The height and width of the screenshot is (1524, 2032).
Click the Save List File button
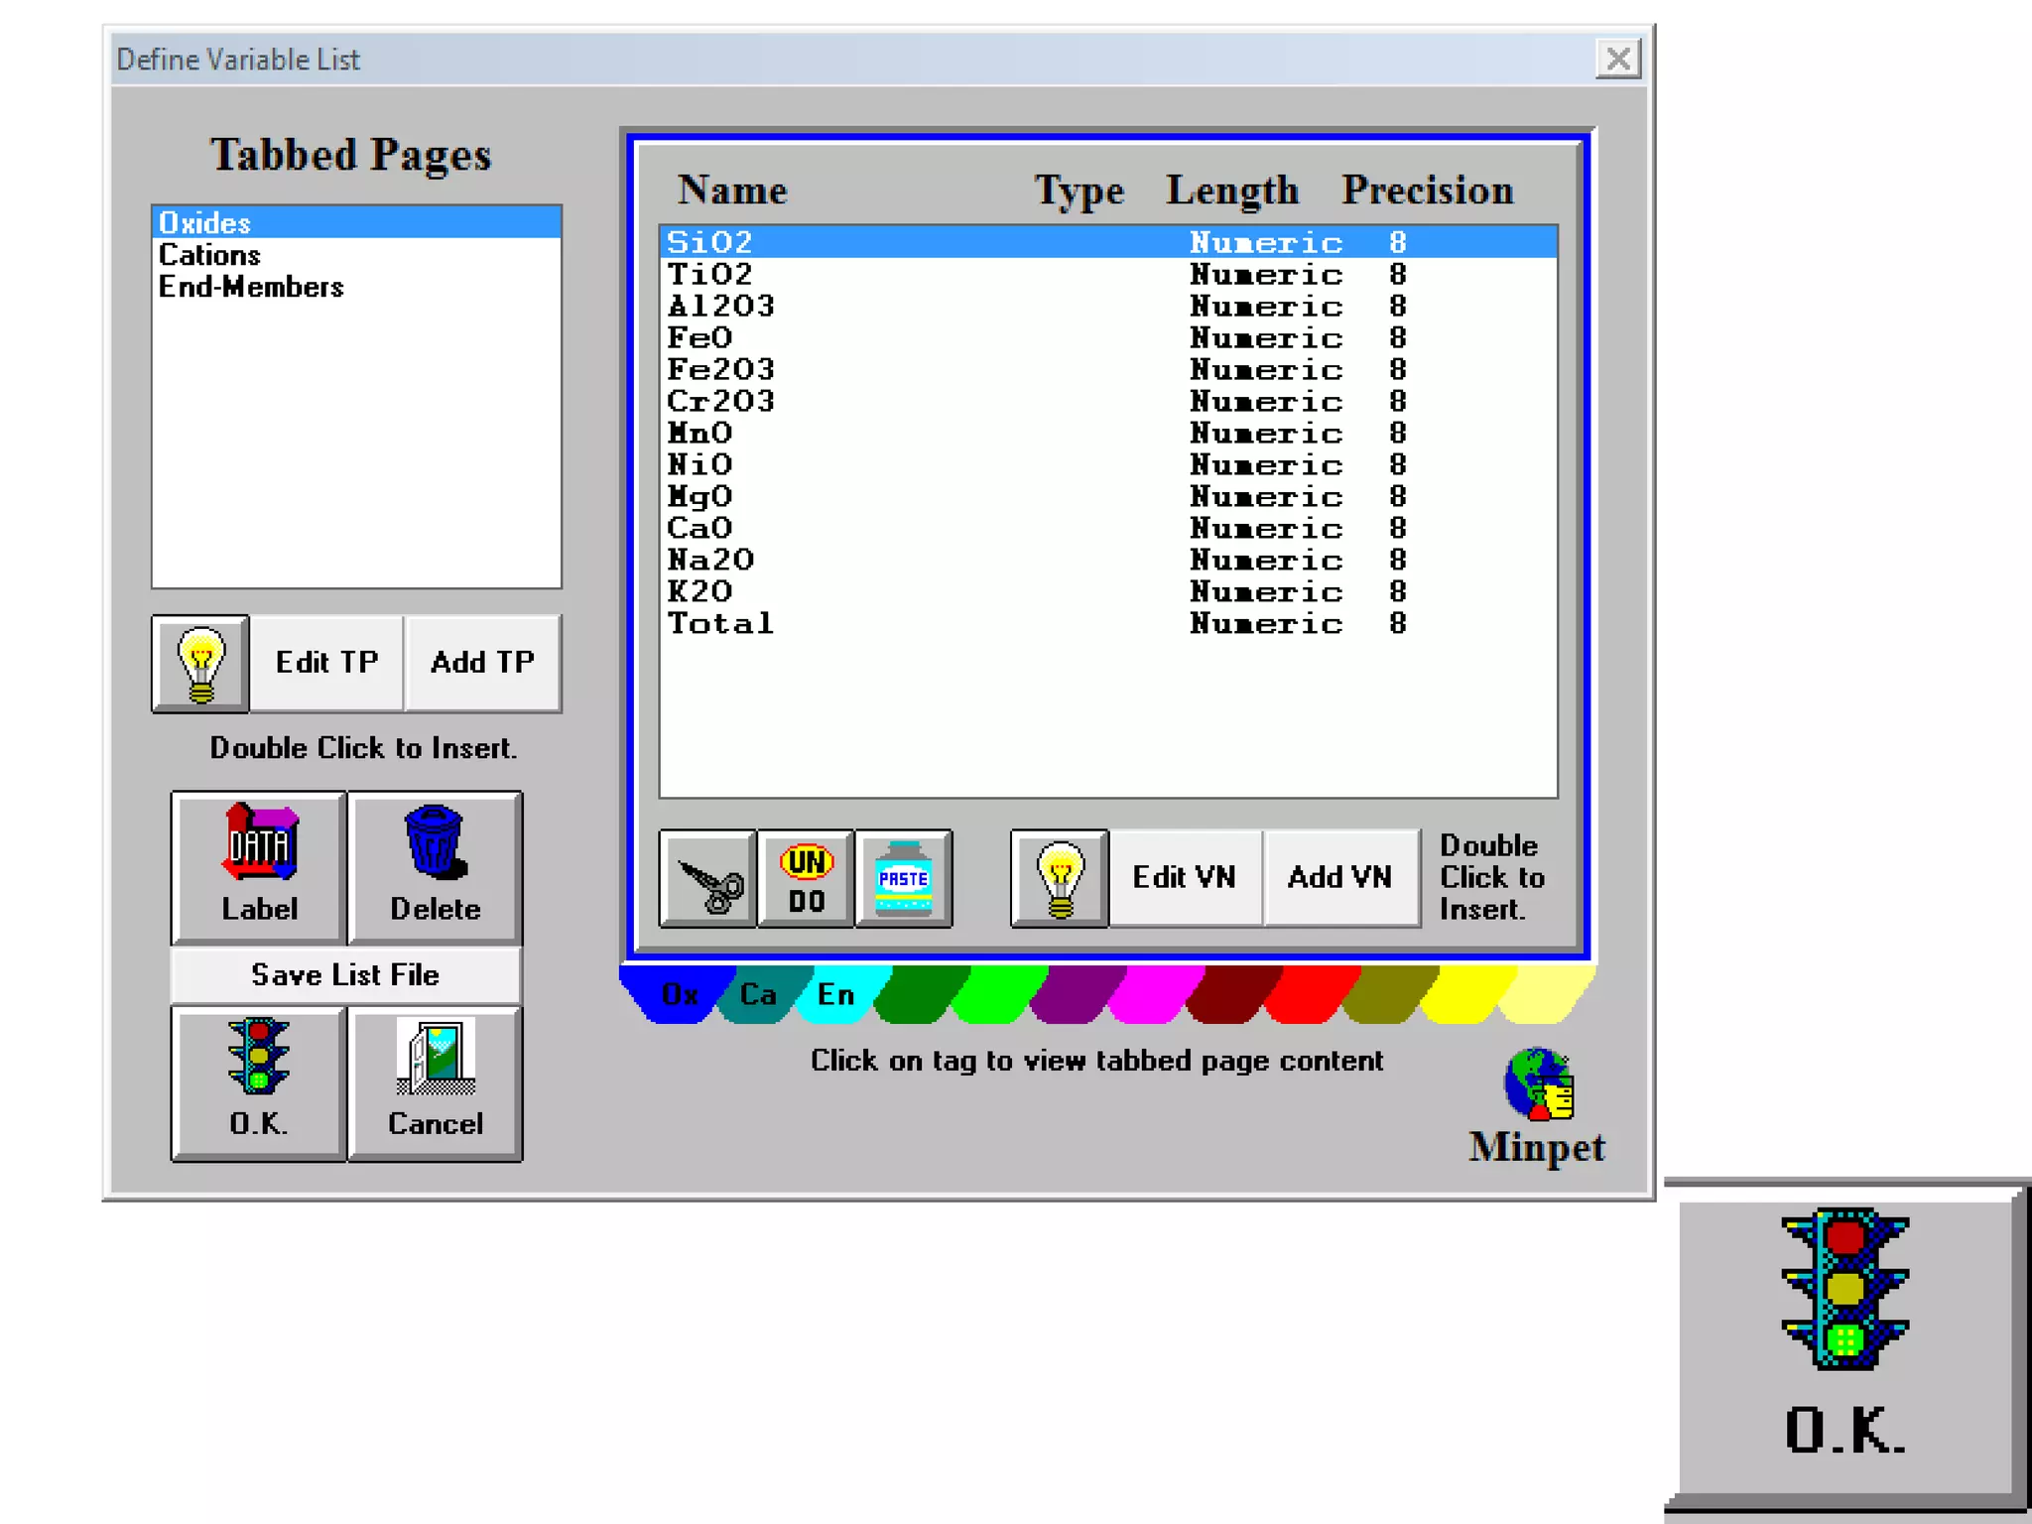tap(345, 974)
